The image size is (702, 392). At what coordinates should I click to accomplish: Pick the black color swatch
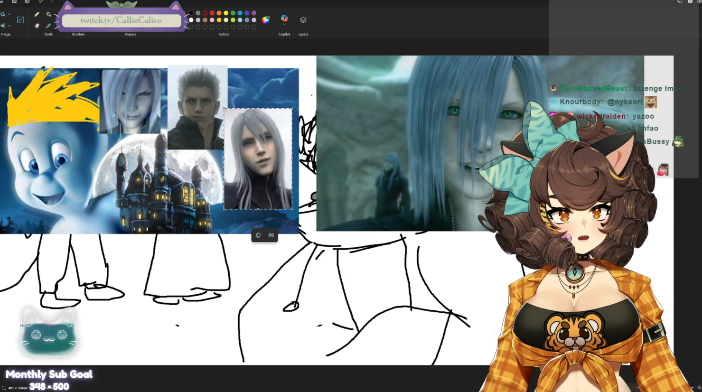191,13
